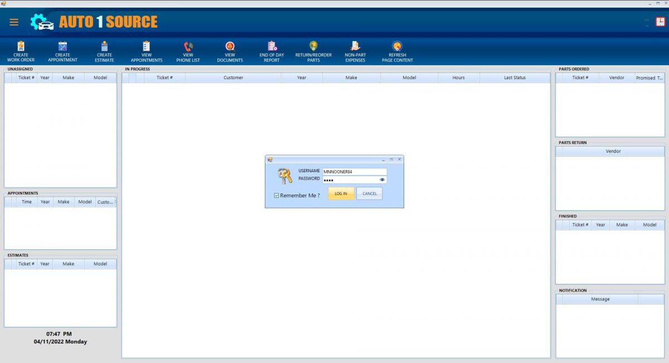Click the Last Status column header
The width and height of the screenshot is (669, 363).
pos(515,78)
